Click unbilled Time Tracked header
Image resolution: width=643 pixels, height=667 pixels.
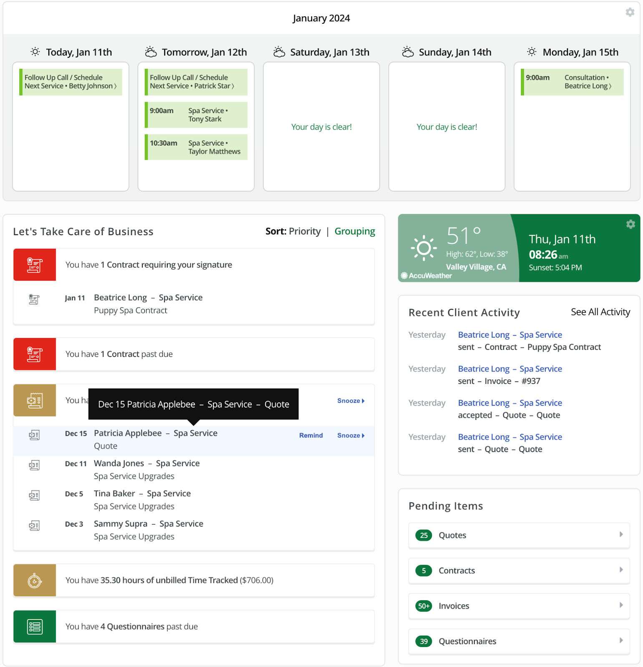(194, 580)
